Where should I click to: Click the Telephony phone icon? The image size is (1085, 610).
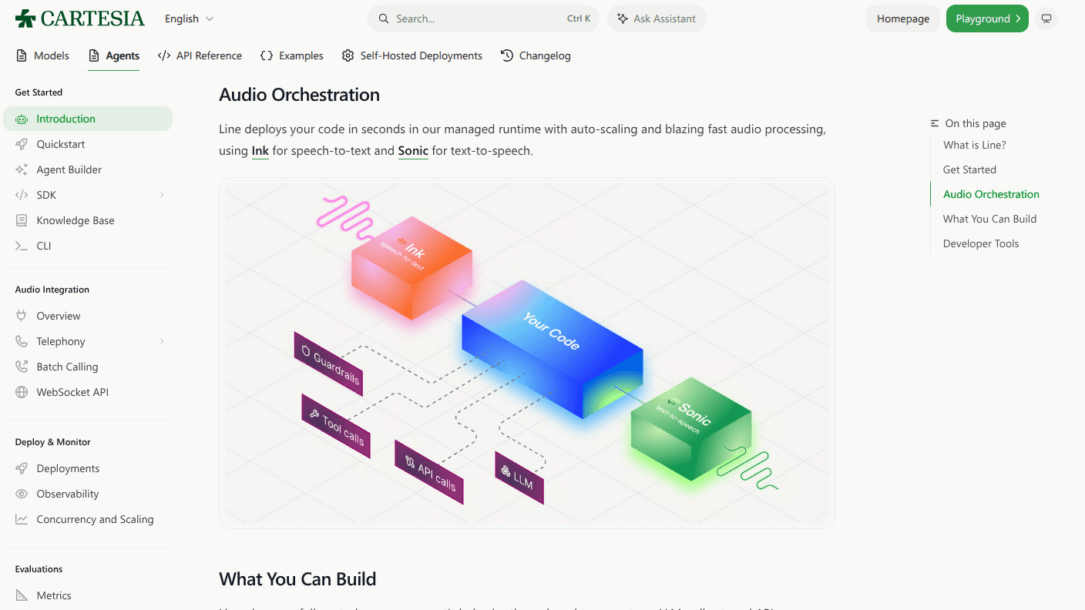[x=22, y=341]
